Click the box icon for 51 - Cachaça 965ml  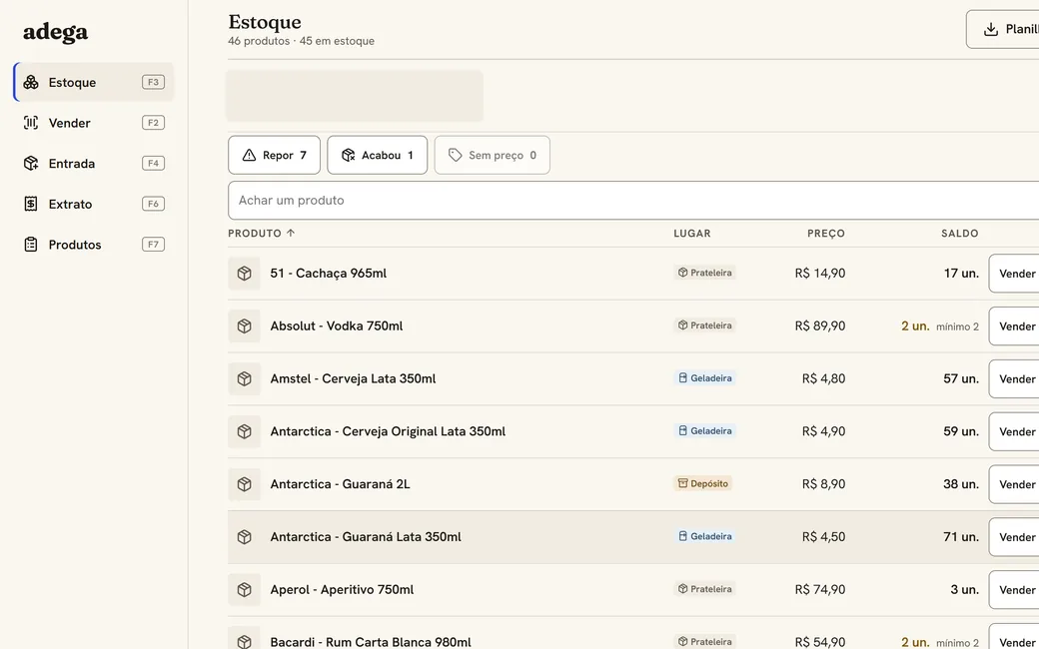[245, 273]
